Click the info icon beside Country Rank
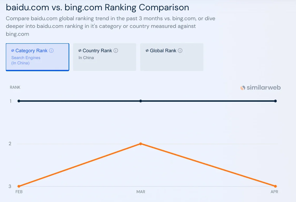 click(x=116, y=51)
